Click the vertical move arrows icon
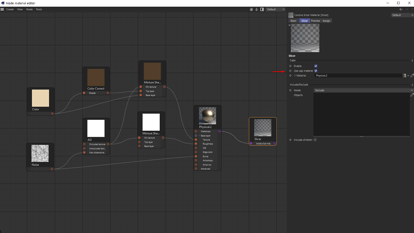 click(x=256, y=9)
